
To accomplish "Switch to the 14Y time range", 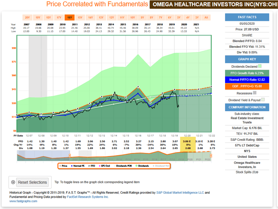I will [x=91, y=17].
